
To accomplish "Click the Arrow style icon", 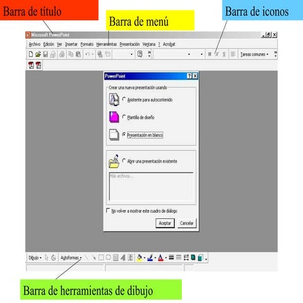I will (186, 258).
